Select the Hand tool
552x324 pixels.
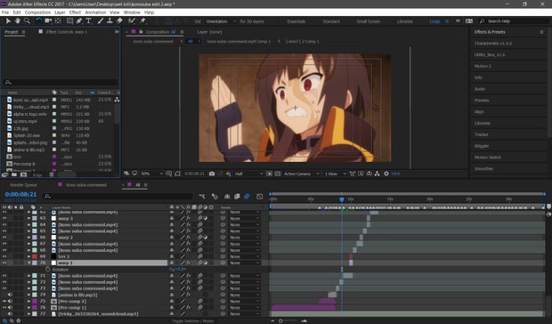(17, 21)
